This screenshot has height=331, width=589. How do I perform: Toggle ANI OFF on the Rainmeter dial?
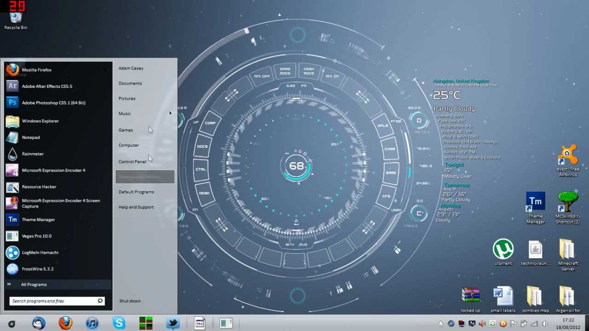[262, 76]
